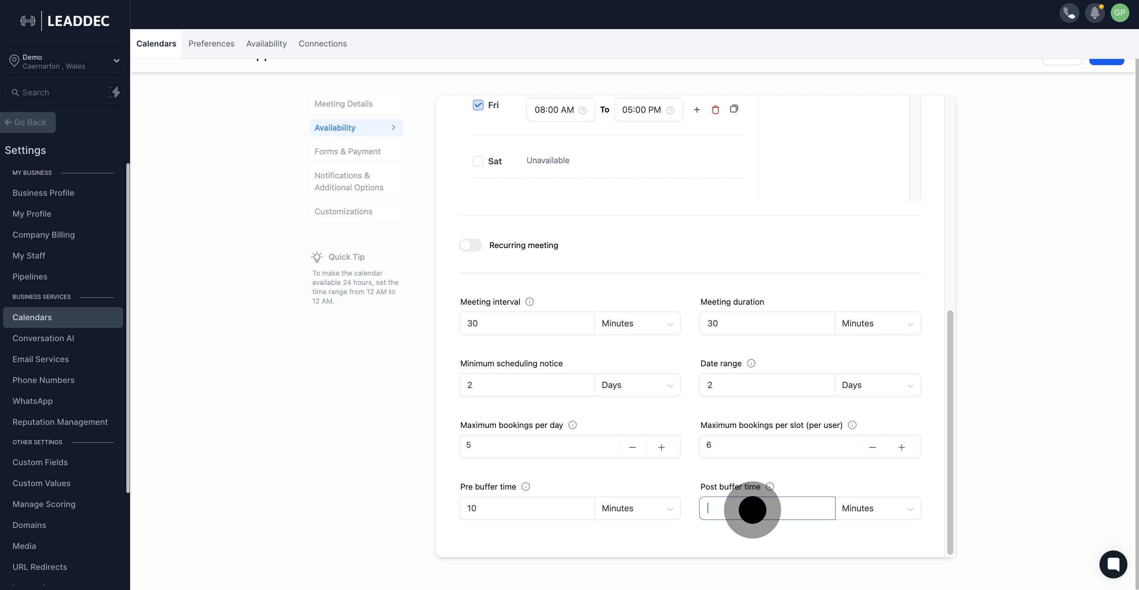
Task: Increase maximum bookings per day
Action: (661, 447)
